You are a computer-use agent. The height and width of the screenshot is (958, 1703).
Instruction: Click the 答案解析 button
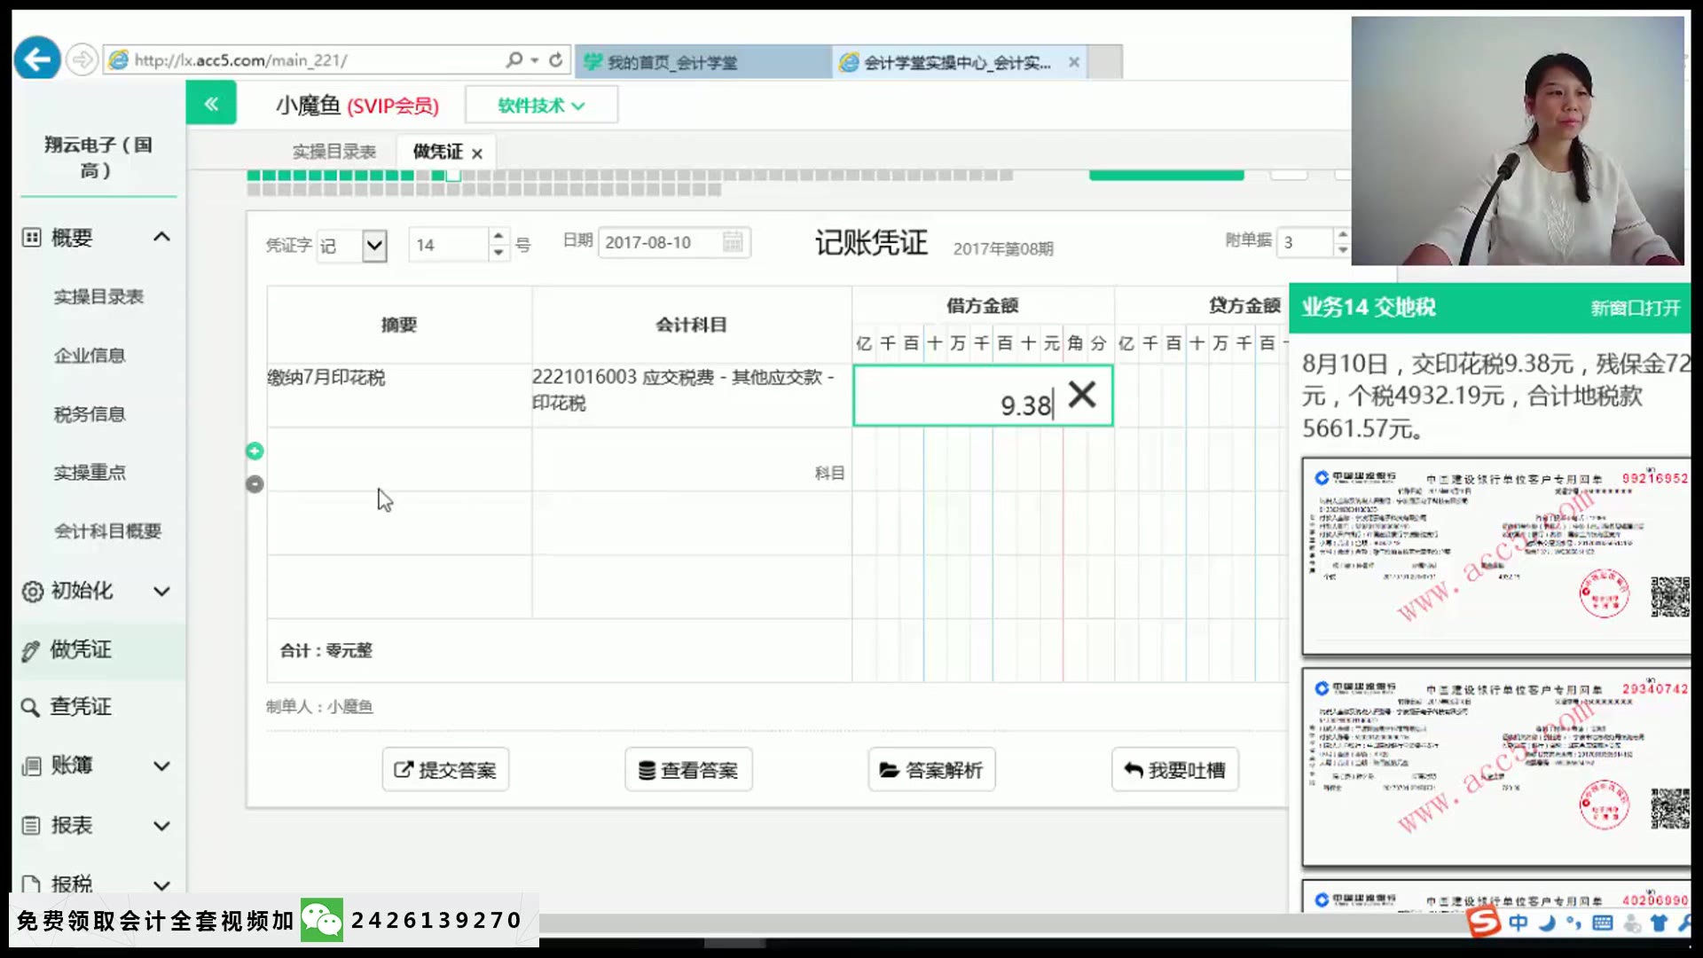click(x=931, y=769)
